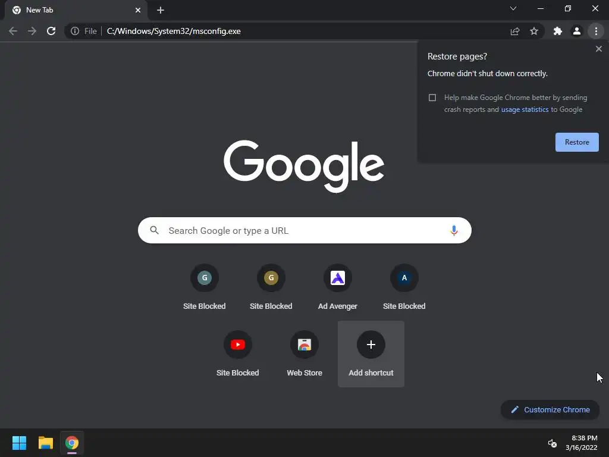Image resolution: width=609 pixels, height=457 pixels.
Task: Close the New Tab tab
Action: (x=138, y=10)
